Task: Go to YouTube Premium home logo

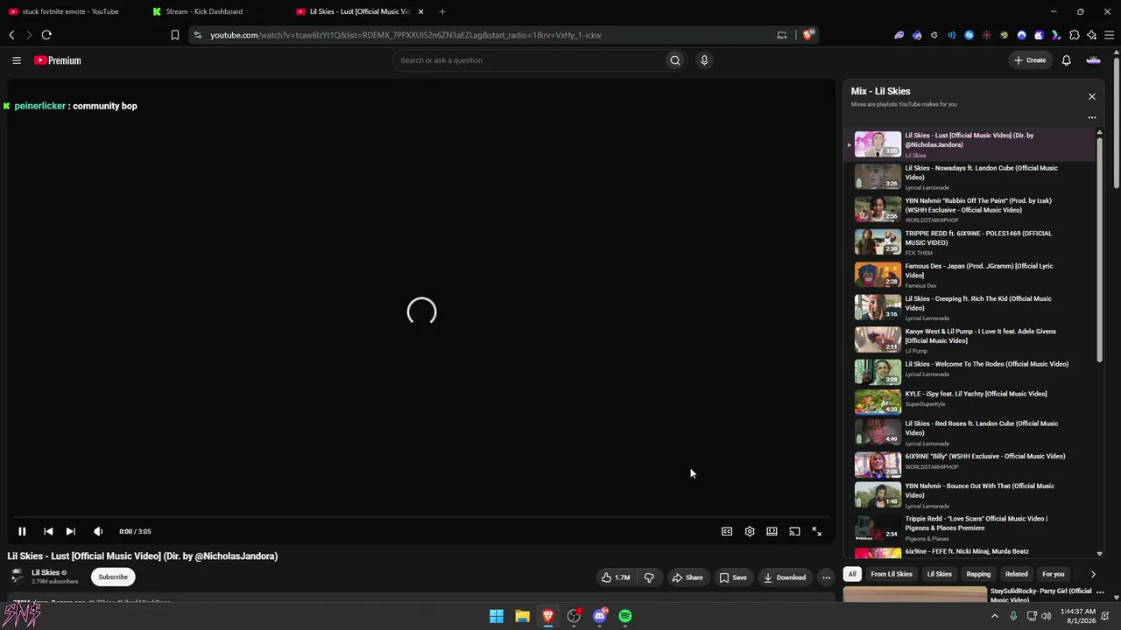Action: 58,60
